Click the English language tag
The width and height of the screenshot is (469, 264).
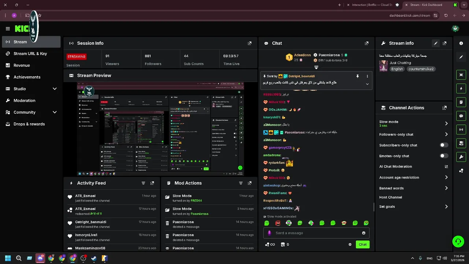tap(397, 69)
